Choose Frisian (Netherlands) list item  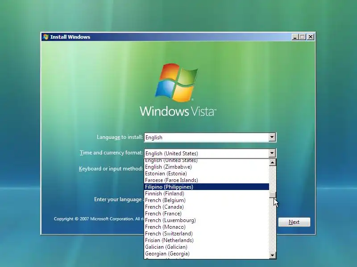click(207, 240)
